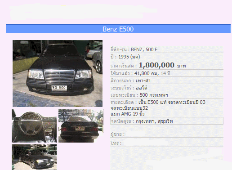The height and width of the screenshot is (170, 232).
Task: Open the side-angle car thumbnail
Action: click(34, 157)
